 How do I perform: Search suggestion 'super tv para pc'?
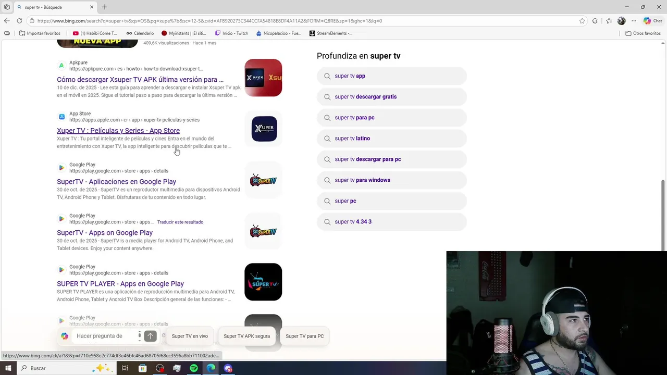392,118
